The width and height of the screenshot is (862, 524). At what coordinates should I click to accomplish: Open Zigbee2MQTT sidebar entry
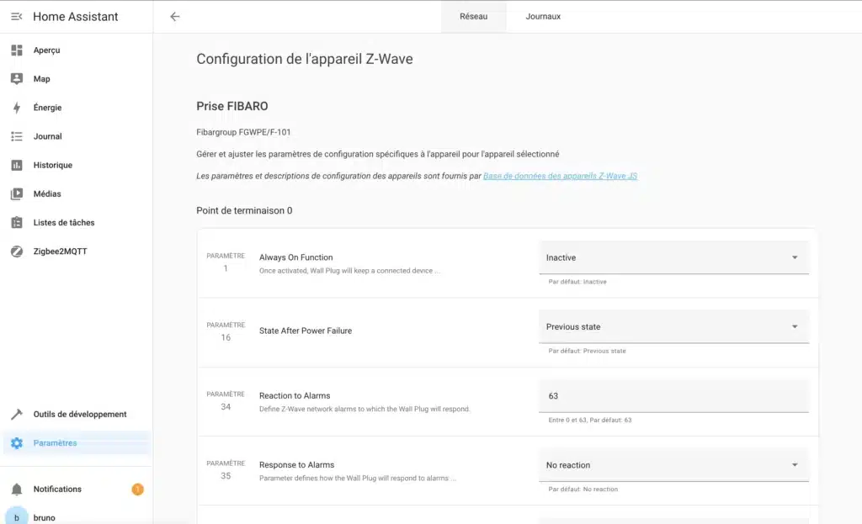tap(60, 251)
